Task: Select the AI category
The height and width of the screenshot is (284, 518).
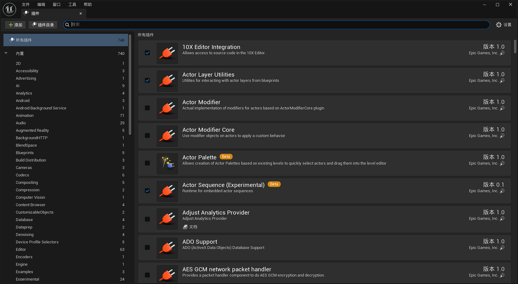Action: coord(66,86)
